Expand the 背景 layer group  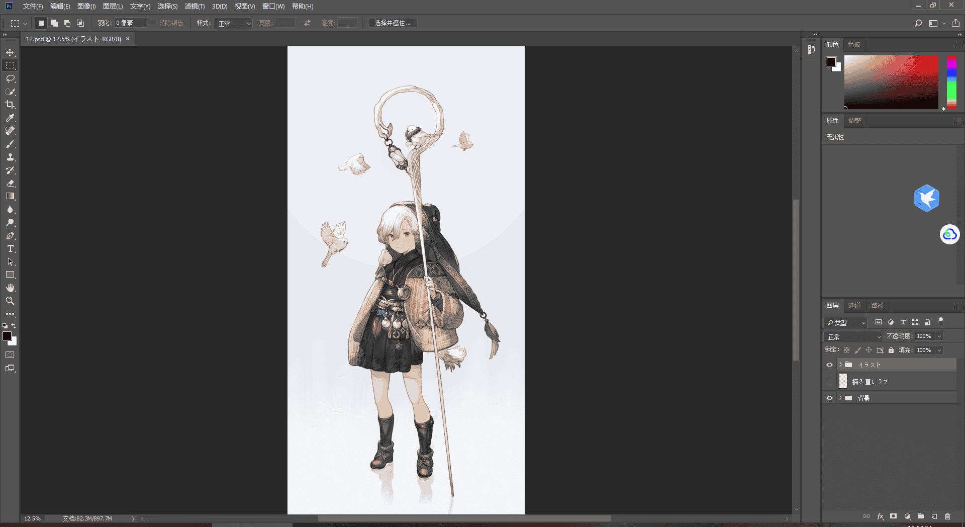(x=840, y=398)
